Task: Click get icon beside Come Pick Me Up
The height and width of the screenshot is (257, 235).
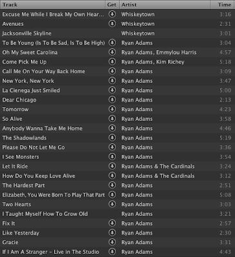Action: pos(112,62)
